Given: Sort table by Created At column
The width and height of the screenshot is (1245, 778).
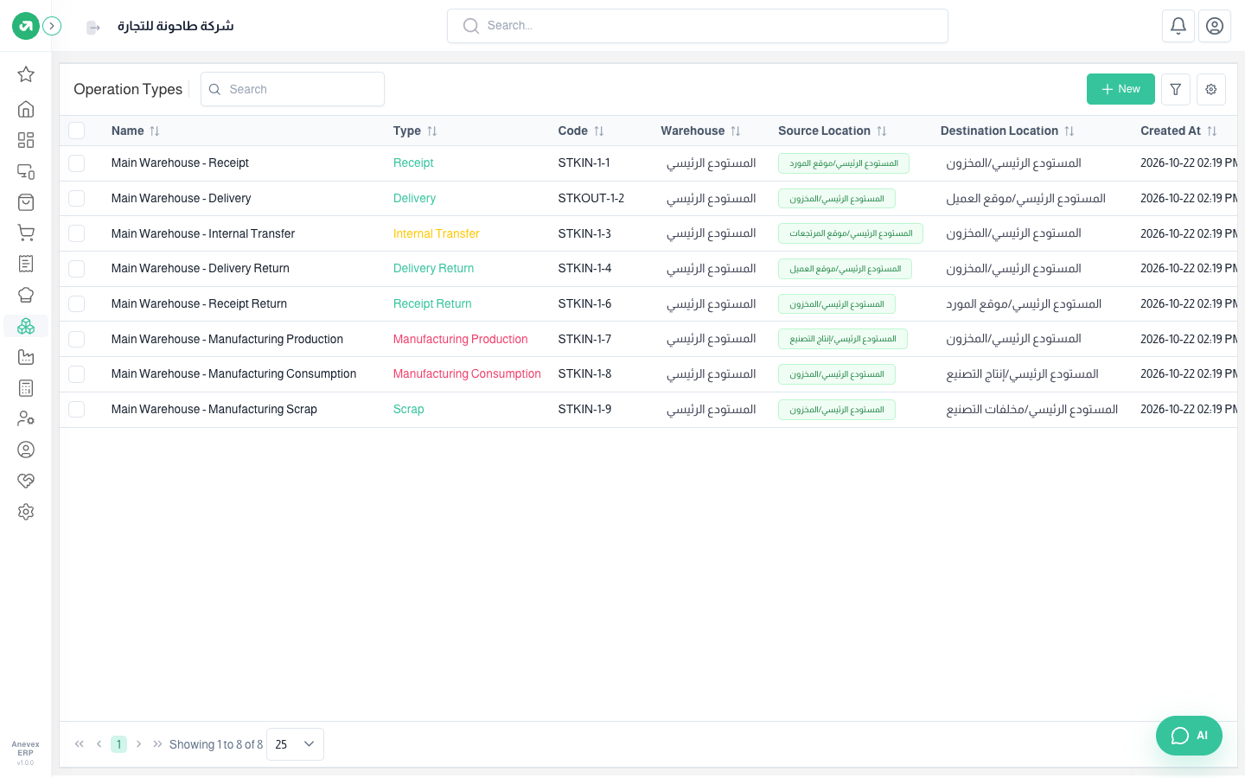Looking at the screenshot, I should (1178, 131).
